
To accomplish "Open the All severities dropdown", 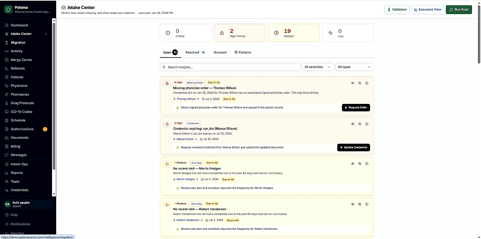I will click(317, 67).
